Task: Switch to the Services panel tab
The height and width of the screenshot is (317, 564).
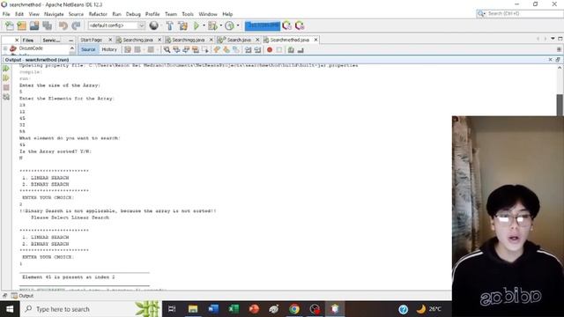Action: (51, 41)
